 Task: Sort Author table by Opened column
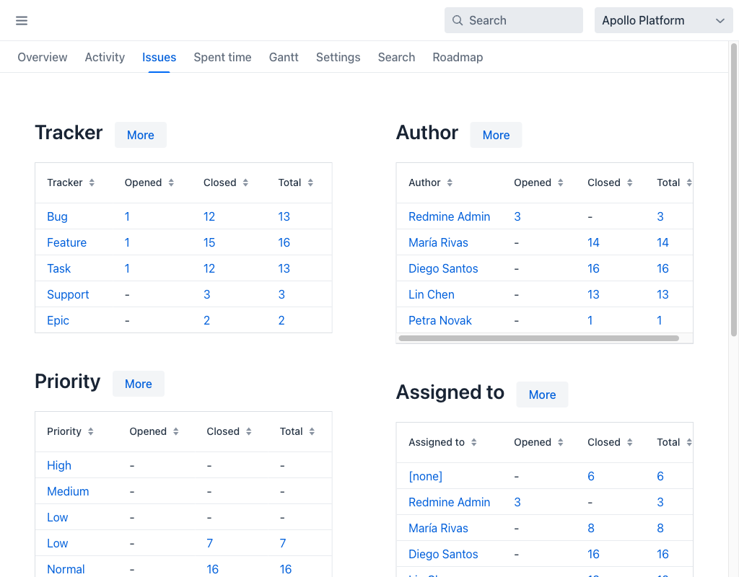pos(538,182)
